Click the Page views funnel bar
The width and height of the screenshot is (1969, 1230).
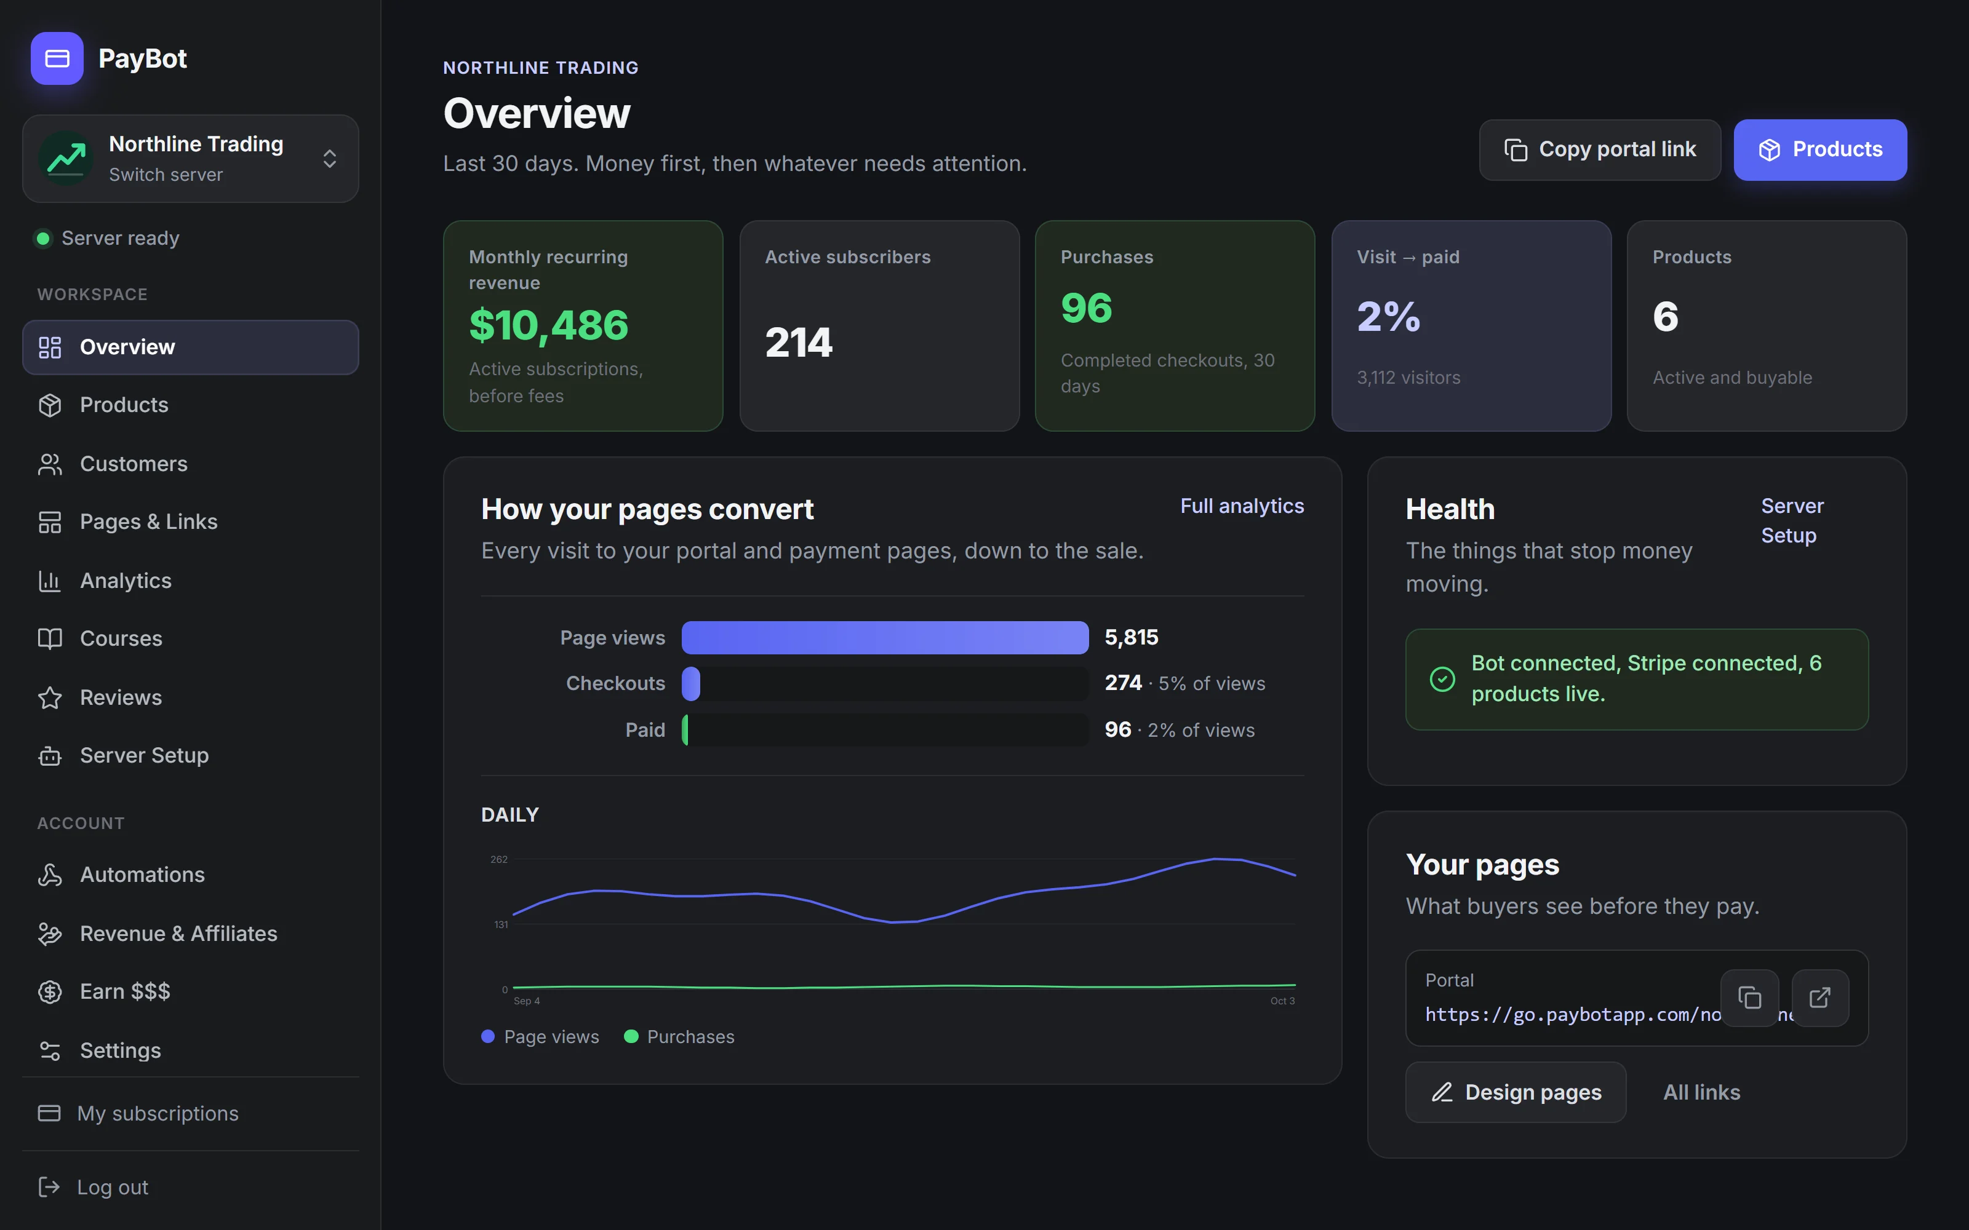(885, 638)
